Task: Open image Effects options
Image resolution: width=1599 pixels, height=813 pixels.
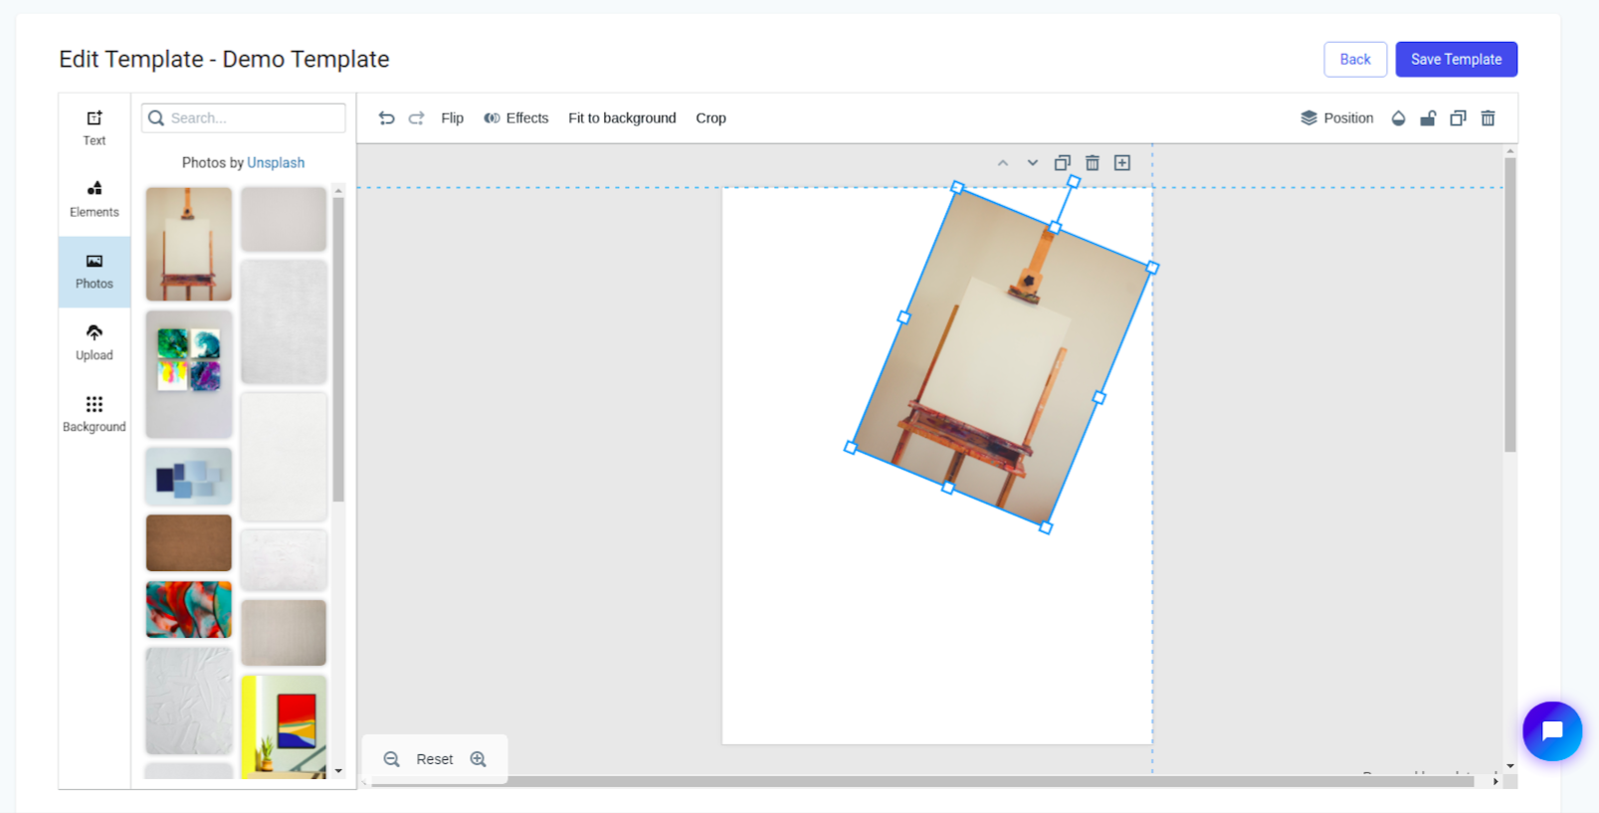Action: pos(516,117)
